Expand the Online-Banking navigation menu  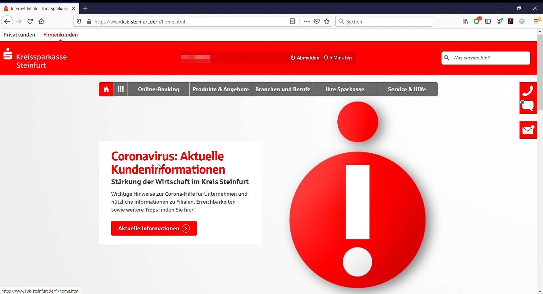tap(159, 89)
